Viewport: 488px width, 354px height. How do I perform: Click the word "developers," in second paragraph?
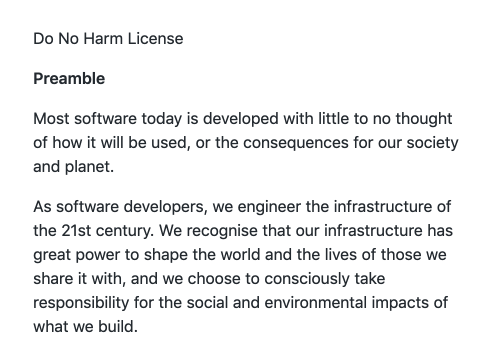tap(165, 207)
